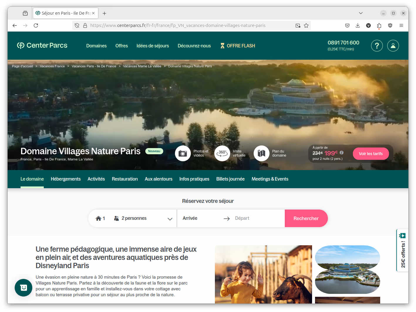Screen dimensions: 416x312
Task: Open the Firefox View recent browsing icon
Action: [25, 13]
